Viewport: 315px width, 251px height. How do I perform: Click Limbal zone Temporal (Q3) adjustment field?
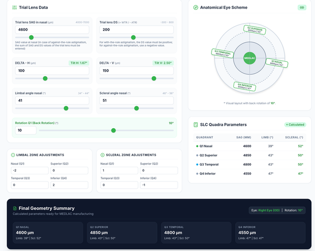(x=30, y=185)
